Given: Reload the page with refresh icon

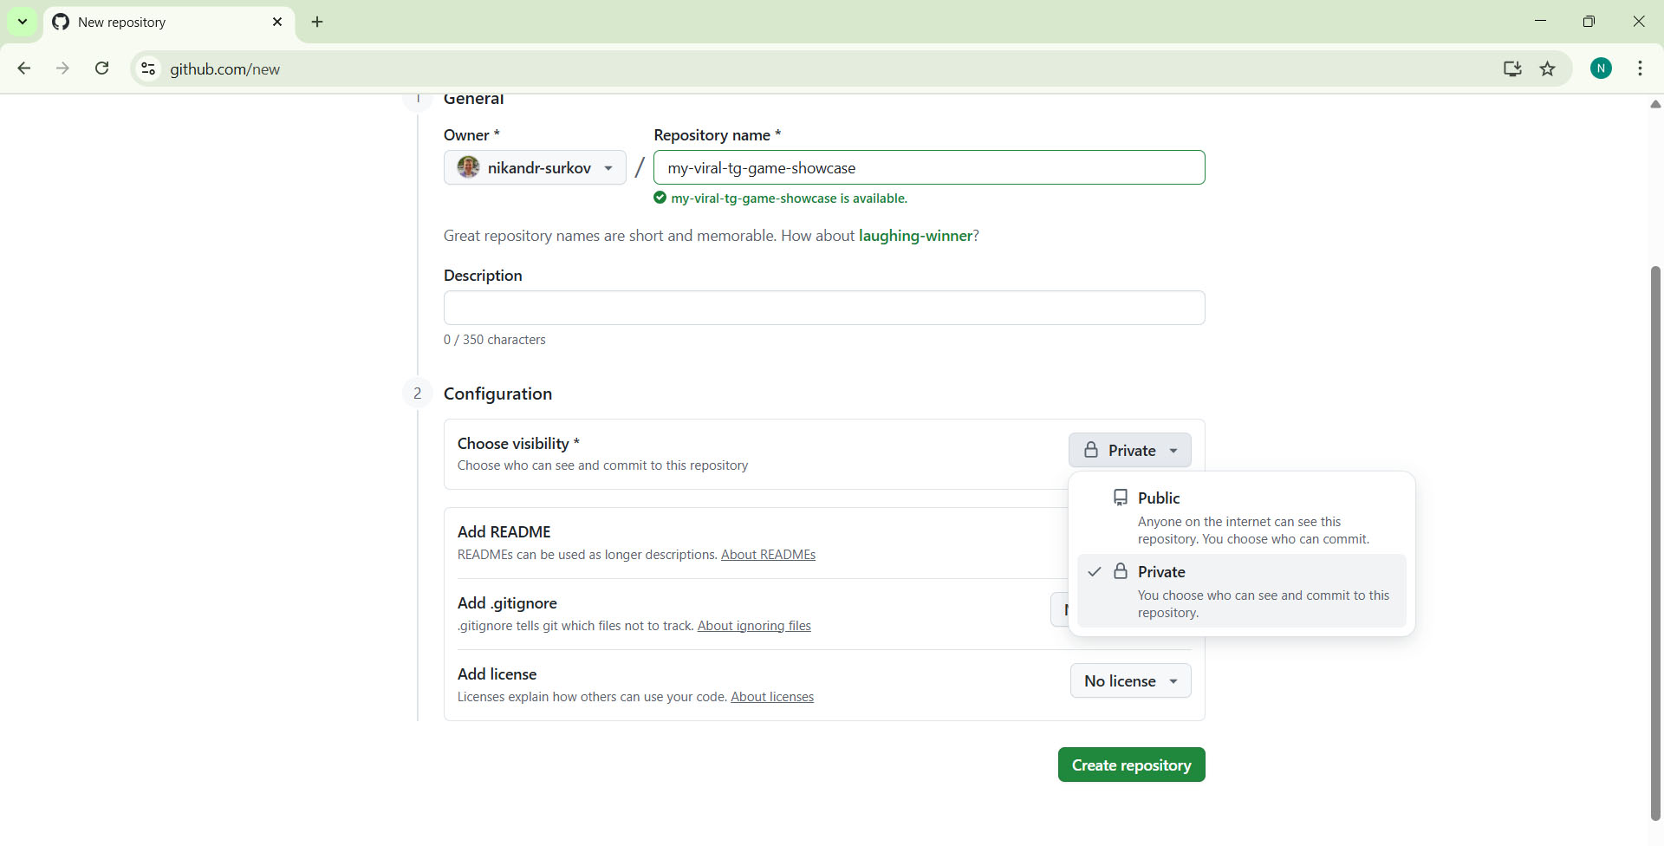Looking at the screenshot, I should pos(102,68).
